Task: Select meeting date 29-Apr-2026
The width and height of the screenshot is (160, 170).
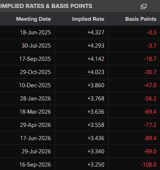Action: [x=35, y=125]
